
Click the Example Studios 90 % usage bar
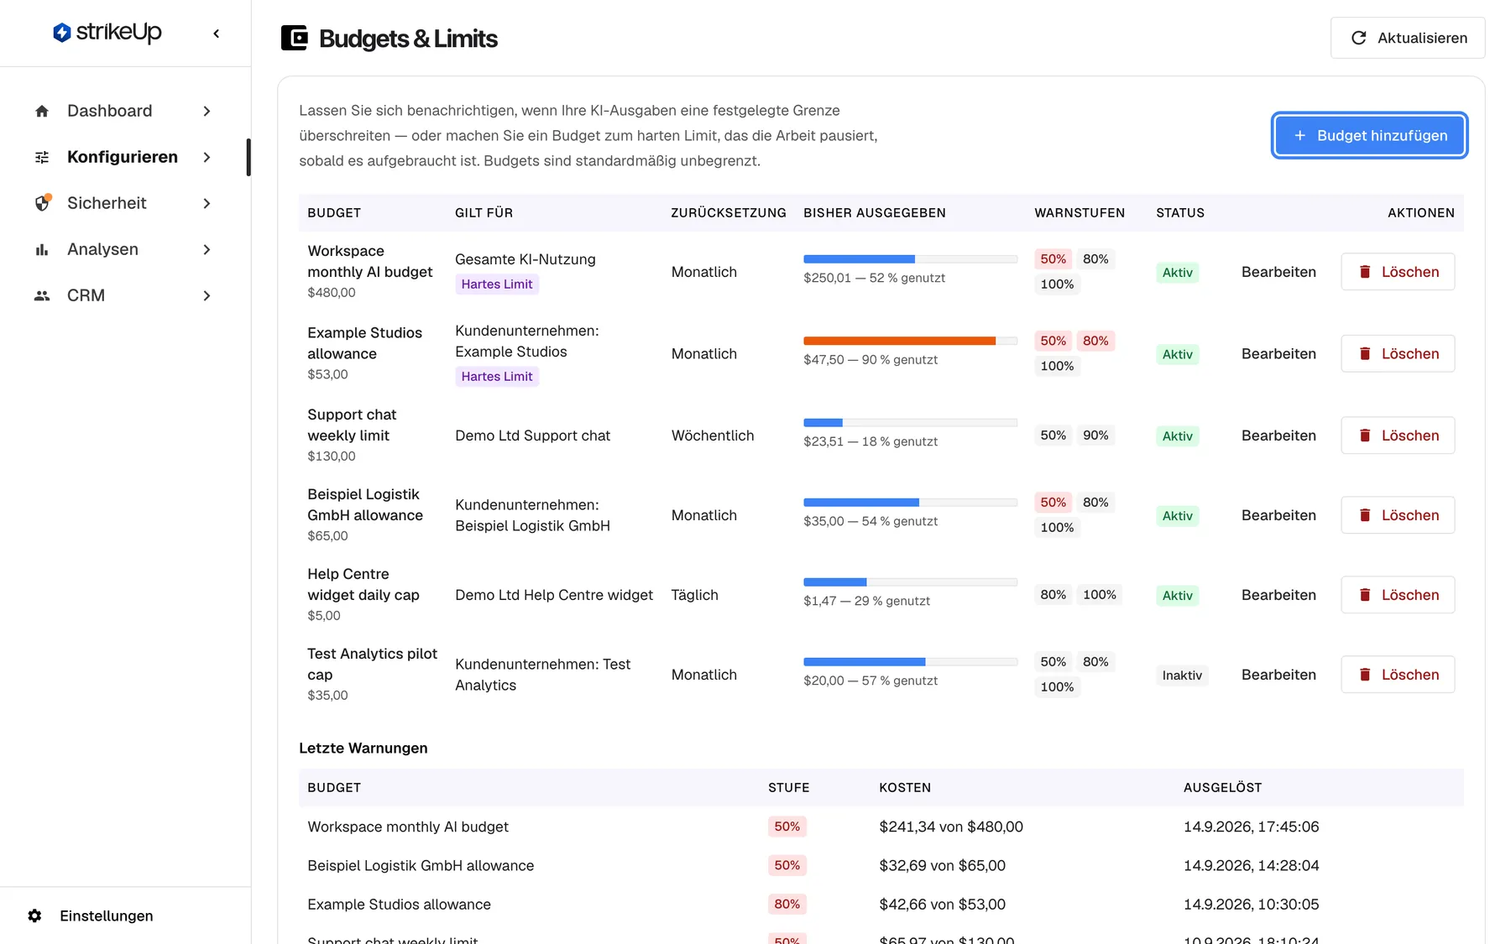910,341
